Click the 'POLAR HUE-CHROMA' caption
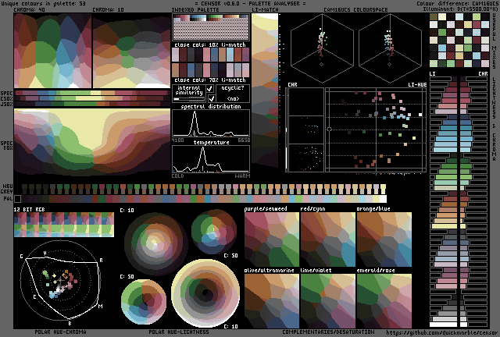 pos(61,332)
